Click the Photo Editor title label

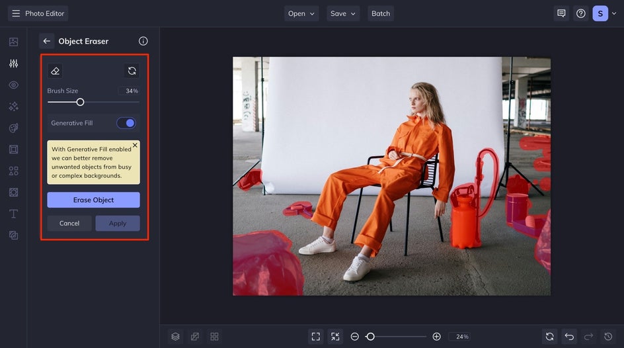coord(44,13)
